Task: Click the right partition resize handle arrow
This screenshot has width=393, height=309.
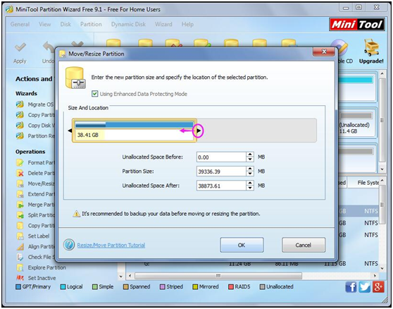Action: (199, 131)
